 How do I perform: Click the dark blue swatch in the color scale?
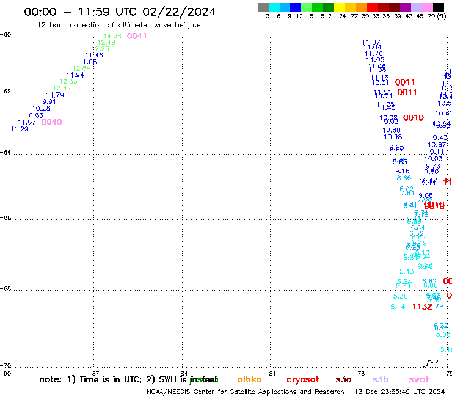(x=296, y=8)
